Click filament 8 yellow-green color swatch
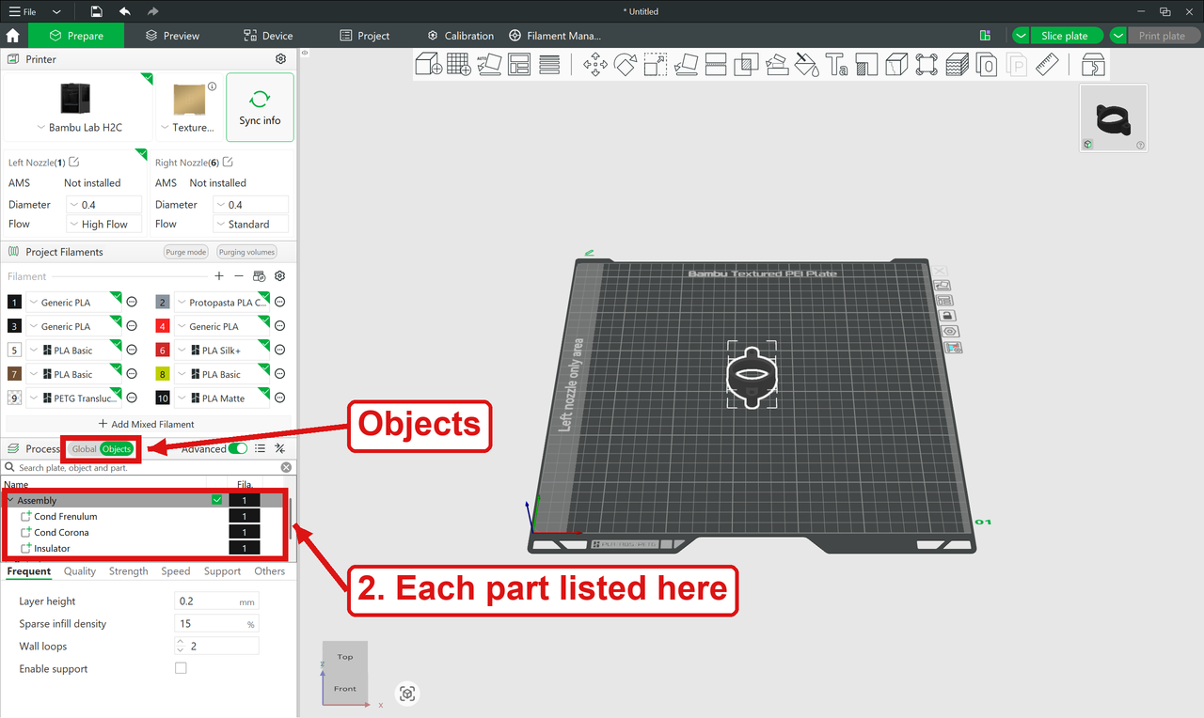Image resolution: width=1204 pixels, height=718 pixels. tap(163, 374)
